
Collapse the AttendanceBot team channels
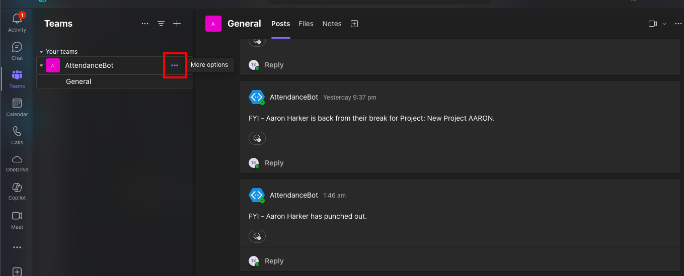(41, 65)
